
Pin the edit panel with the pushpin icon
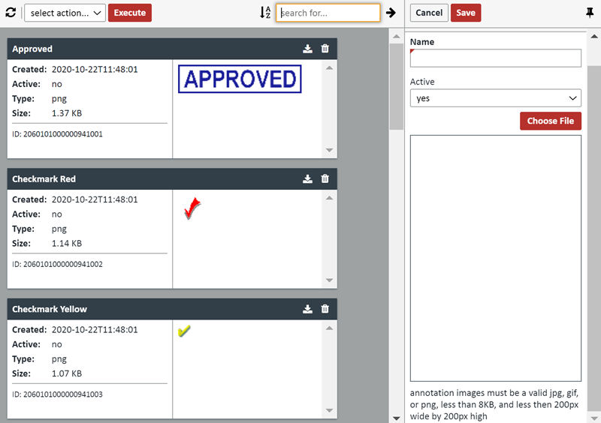coord(589,13)
